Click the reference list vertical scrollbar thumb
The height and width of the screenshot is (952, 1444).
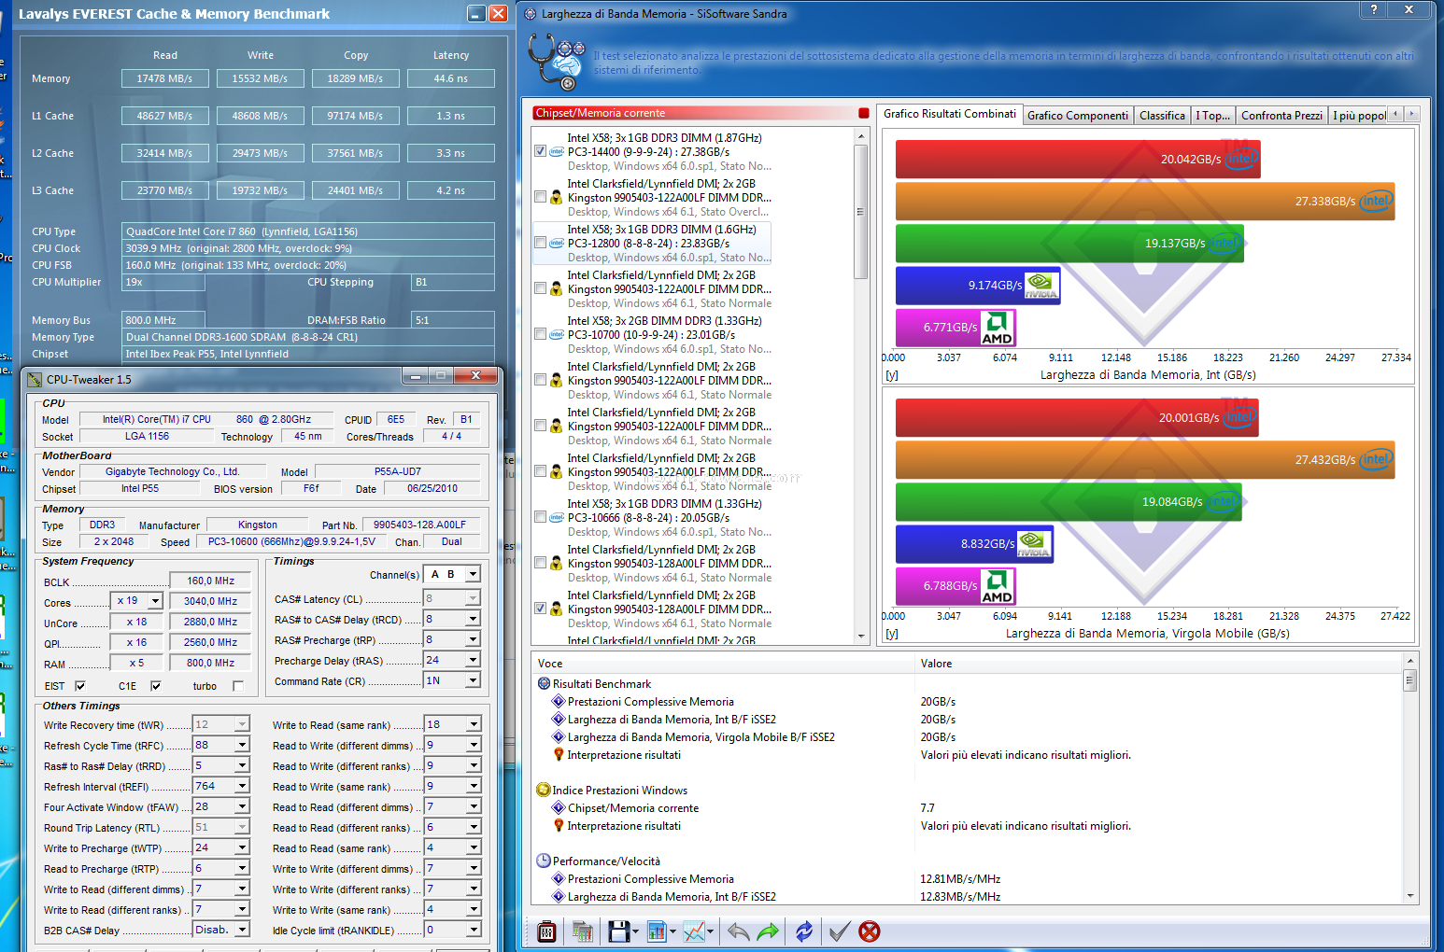point(861,212)
